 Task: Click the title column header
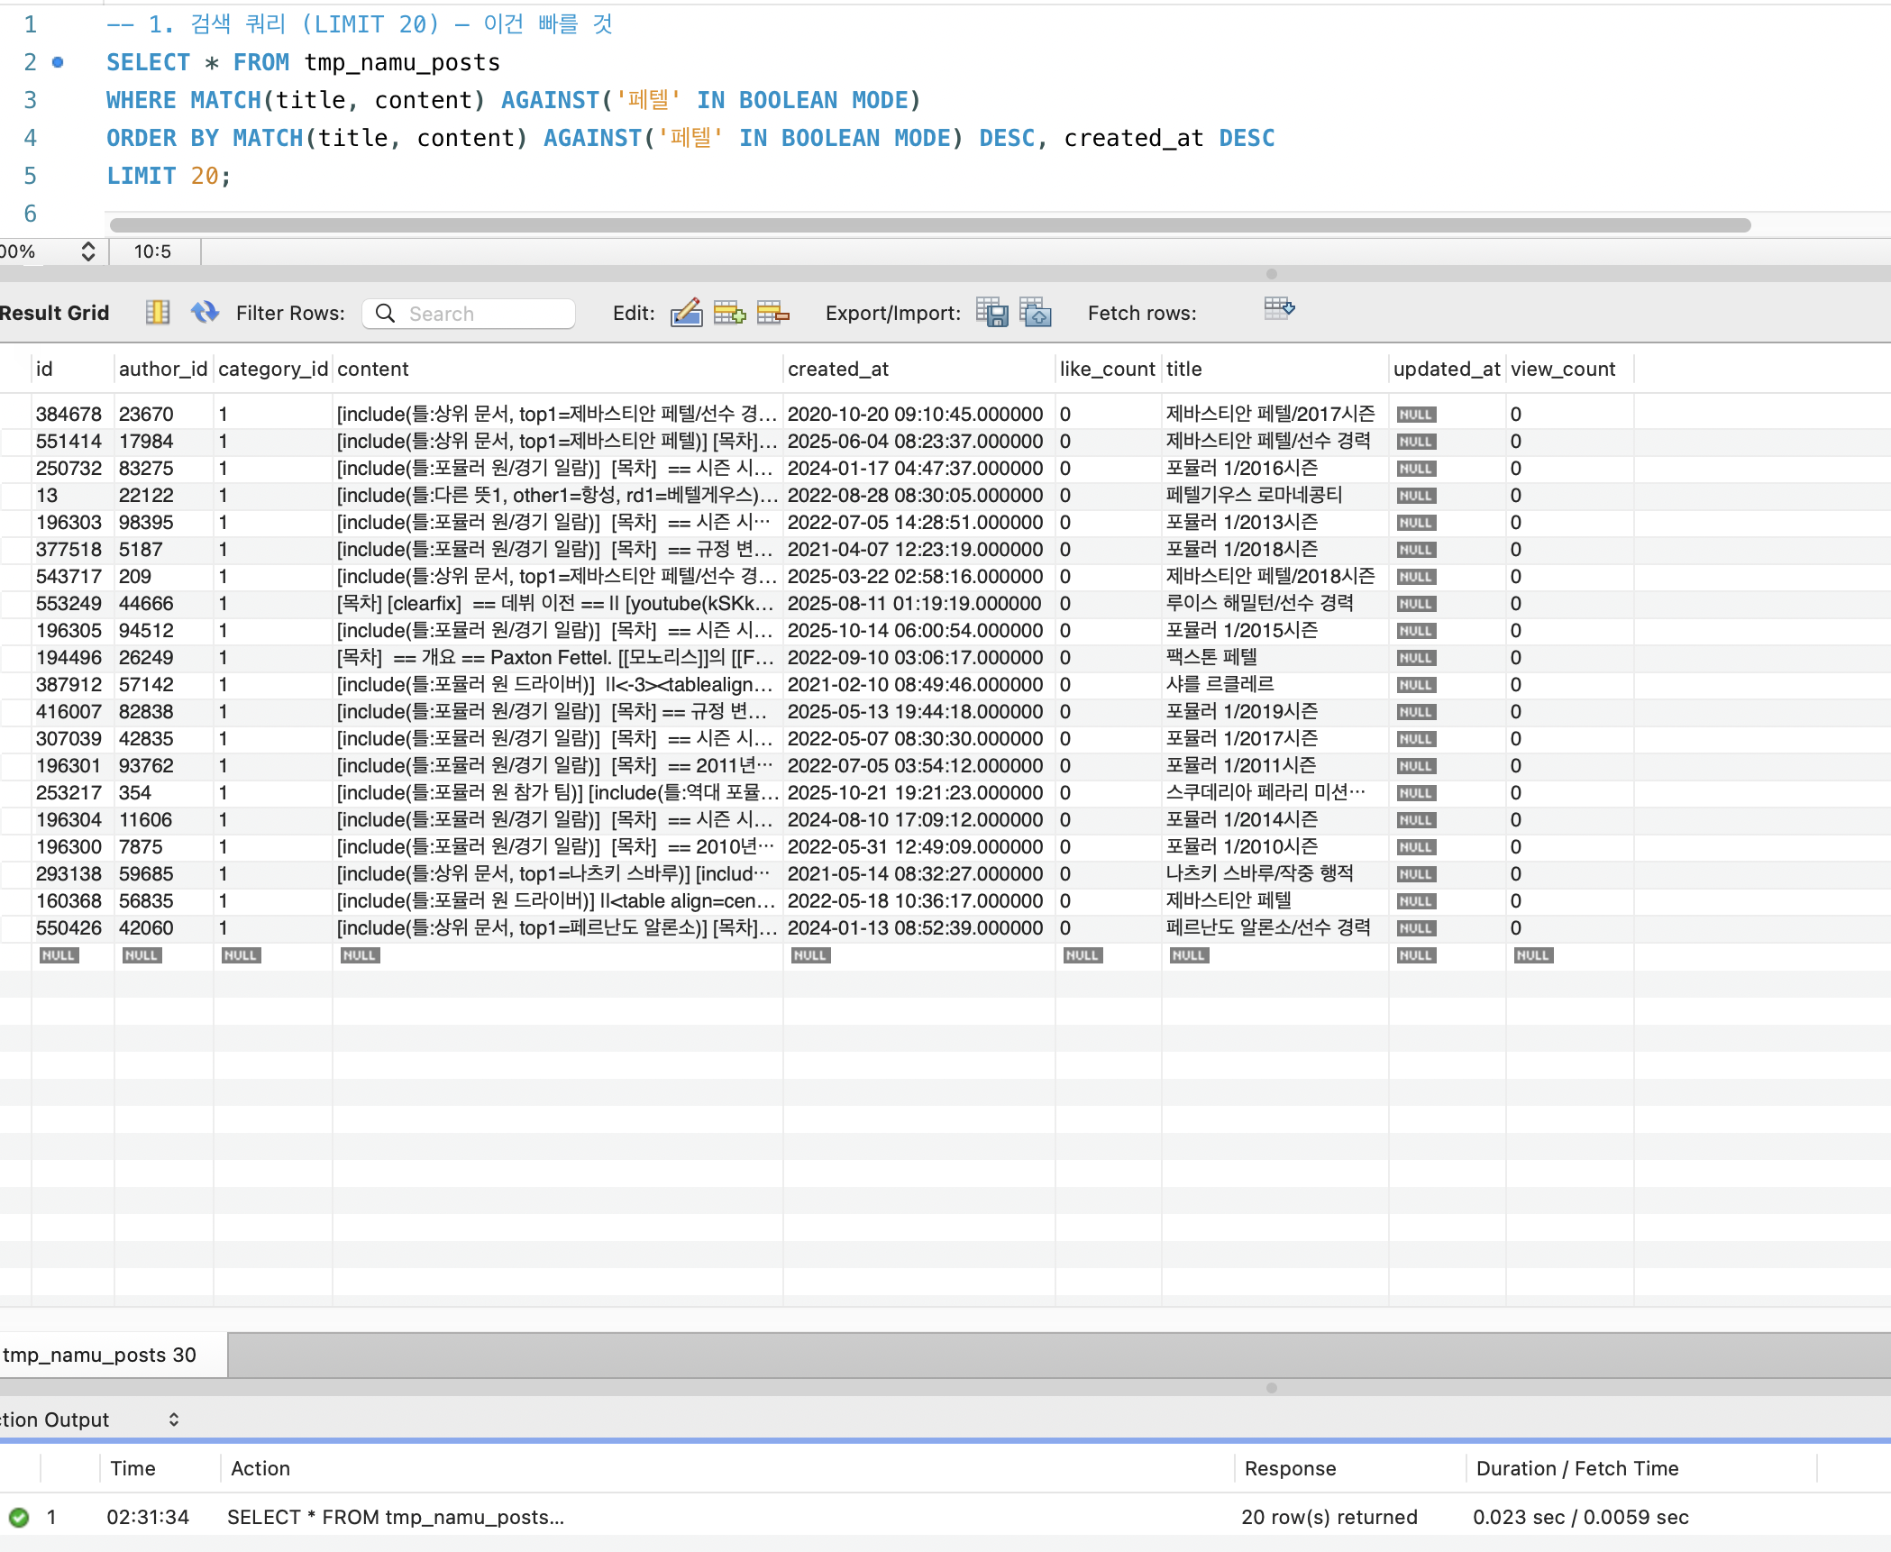1184,369
